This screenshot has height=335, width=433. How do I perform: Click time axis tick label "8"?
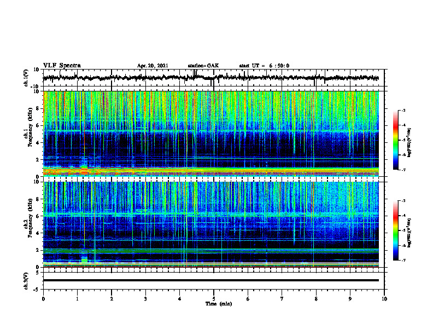point(316,299)
